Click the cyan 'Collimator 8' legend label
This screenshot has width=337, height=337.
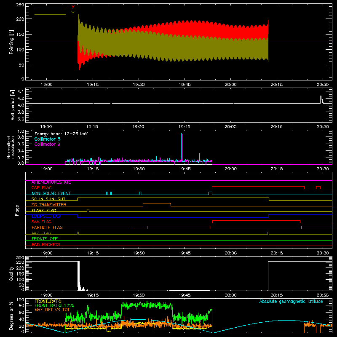[x=47, y=139]
